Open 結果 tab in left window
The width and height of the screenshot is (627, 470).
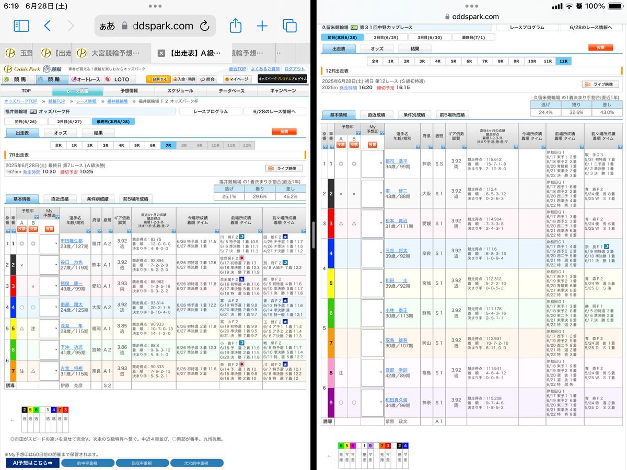coord(98,133)
